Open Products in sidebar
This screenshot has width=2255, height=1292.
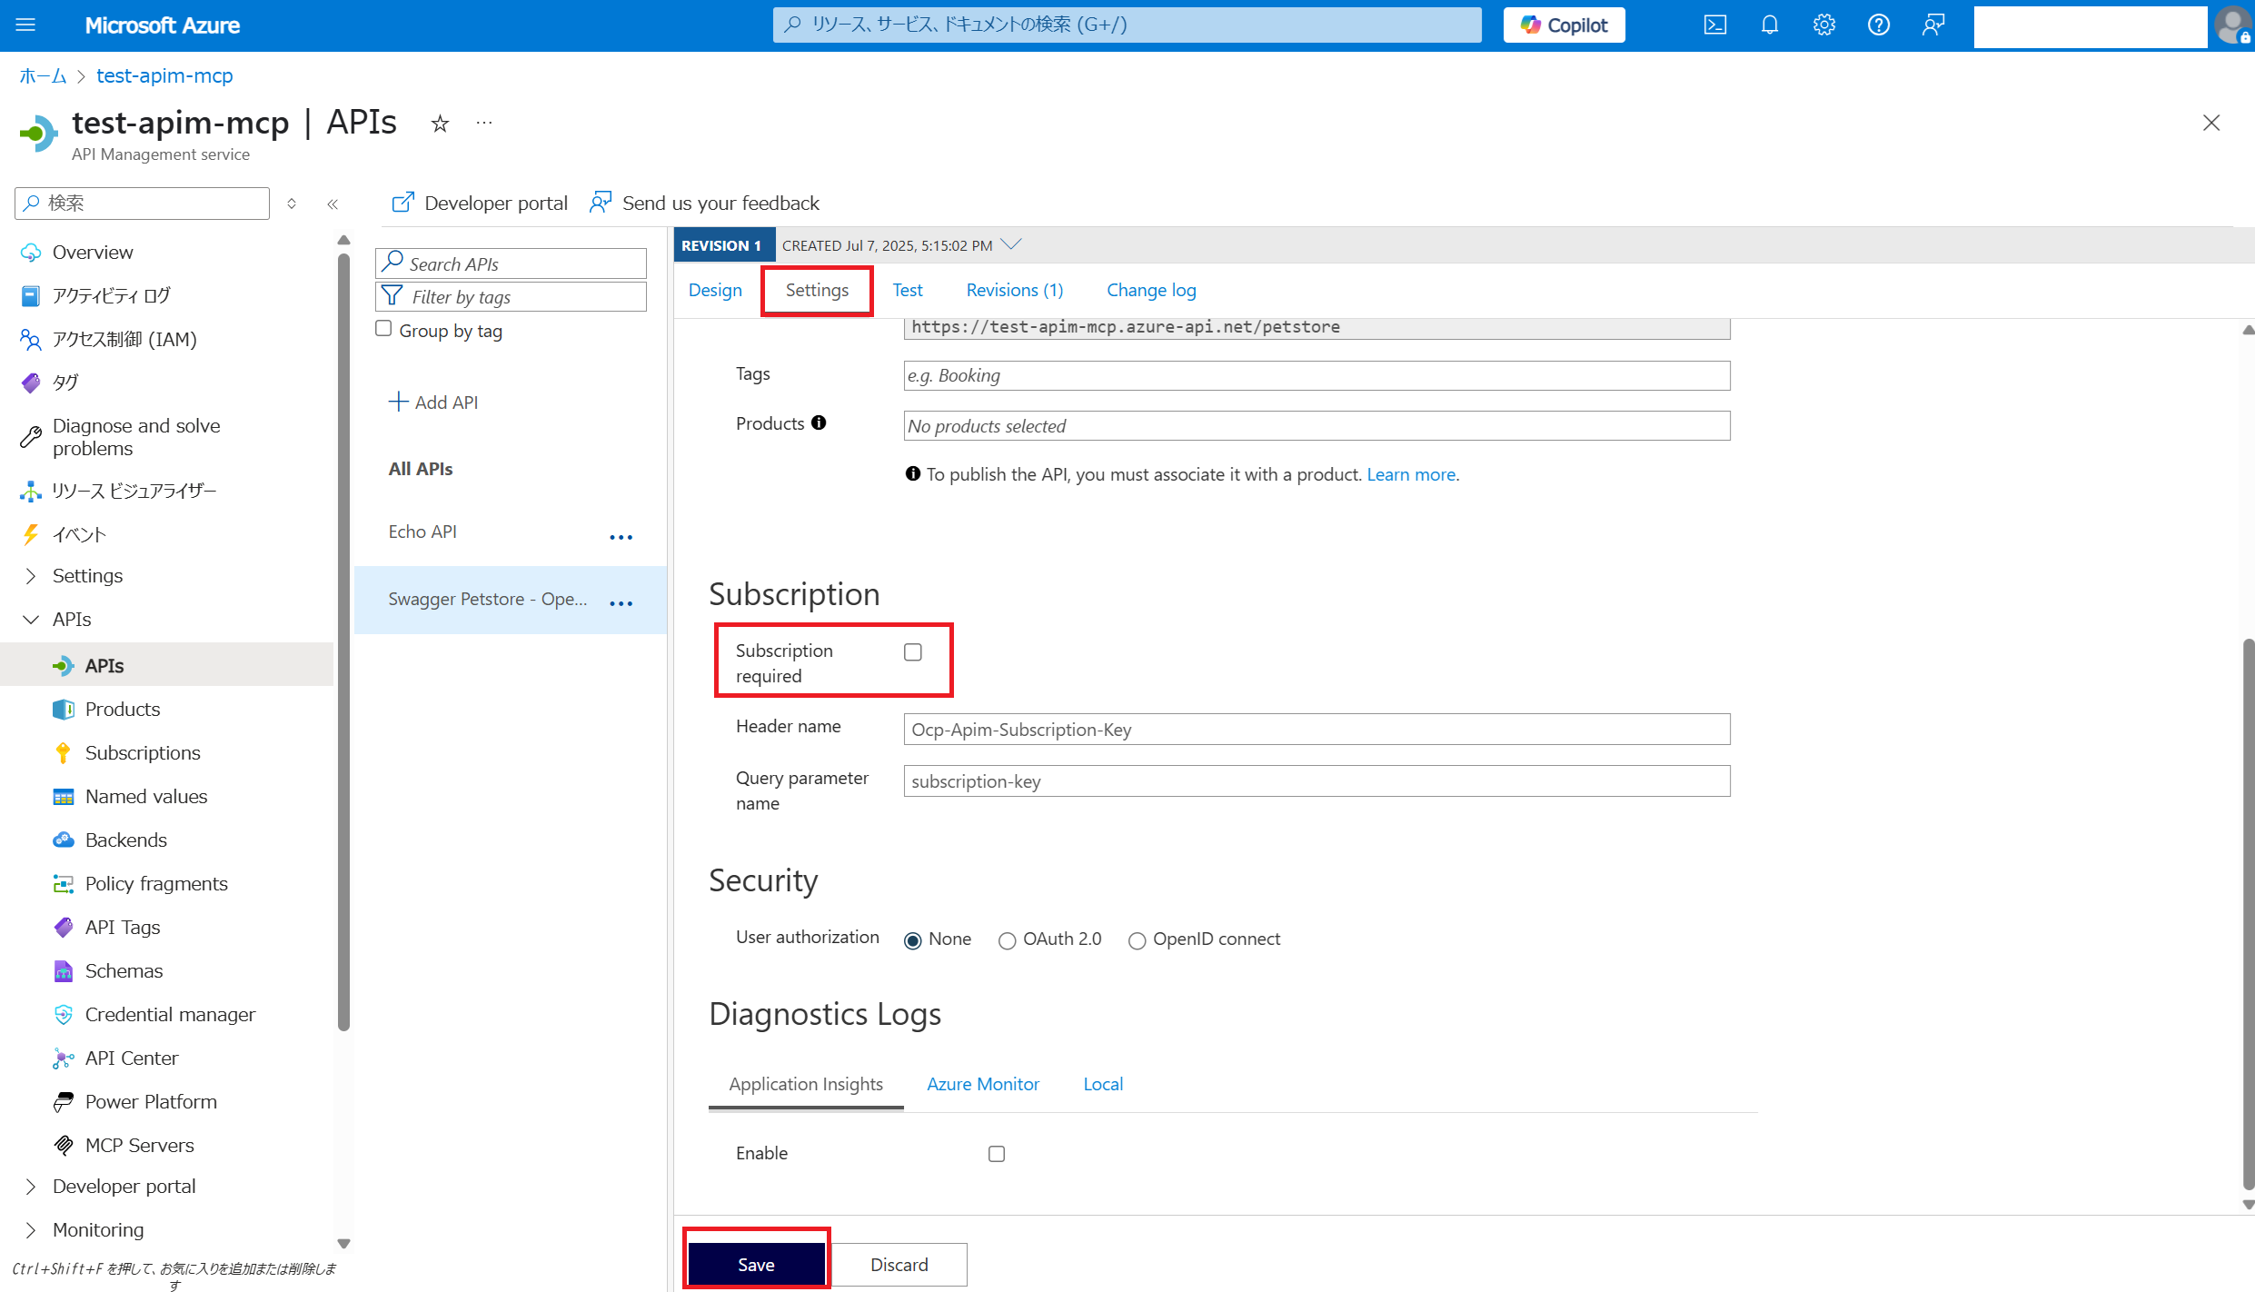coord(123,709)
